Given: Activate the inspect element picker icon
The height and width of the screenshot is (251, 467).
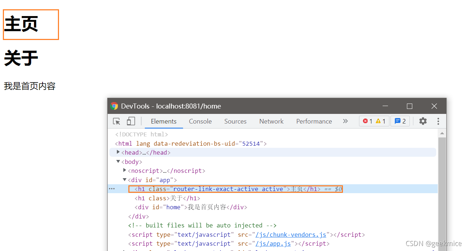Looking at the screenshot, I should click(117, 121).
